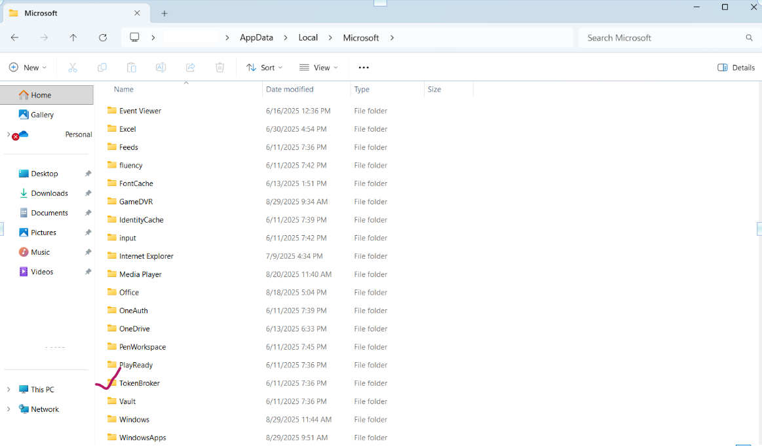Click the Share icon in toolbar
762x446 pixels.
[x=191, y=67]
